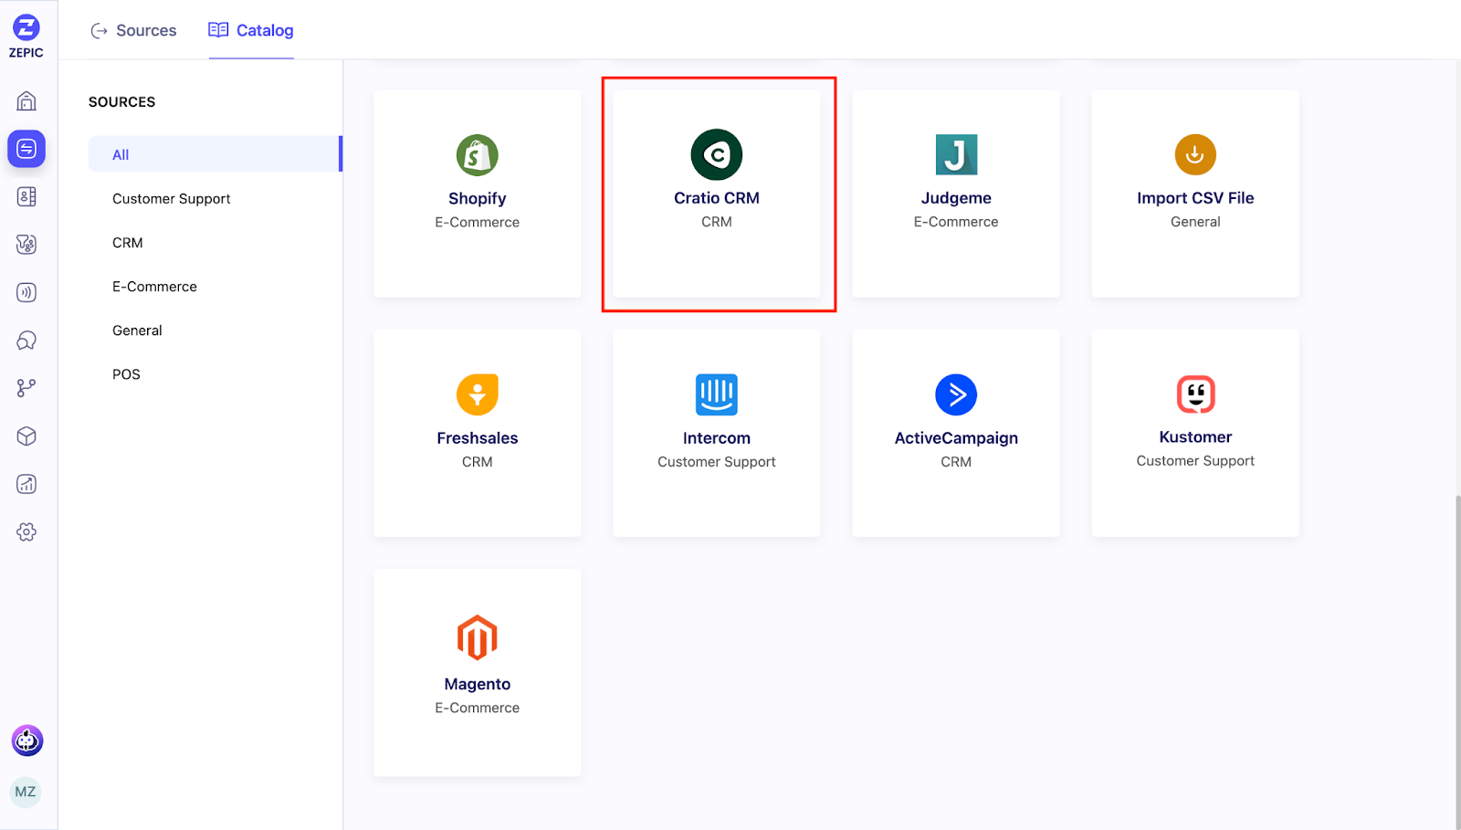Screen dimensions: 1461x830
Task: Filter sources by General category
Action: 137,330
